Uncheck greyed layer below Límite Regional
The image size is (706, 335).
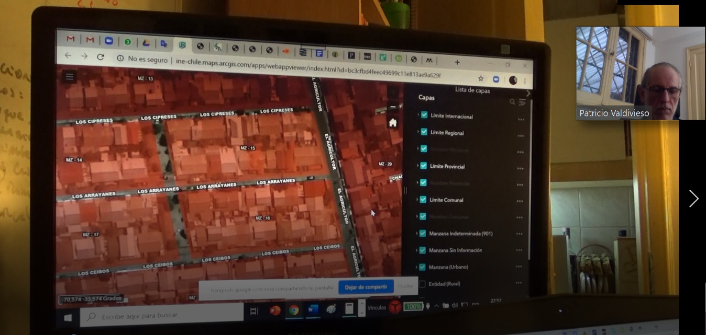(x=424, y=148)
